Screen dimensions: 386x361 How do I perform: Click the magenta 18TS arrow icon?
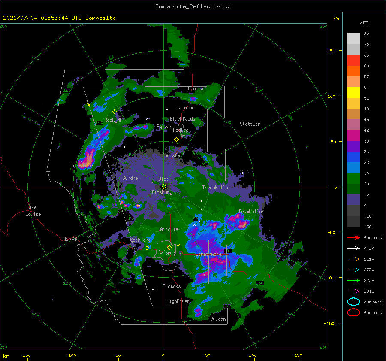(x=353, y=291)
